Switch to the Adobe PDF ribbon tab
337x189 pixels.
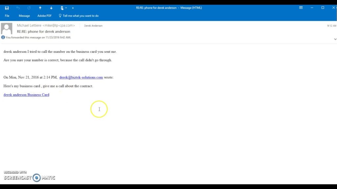[44, 16]
